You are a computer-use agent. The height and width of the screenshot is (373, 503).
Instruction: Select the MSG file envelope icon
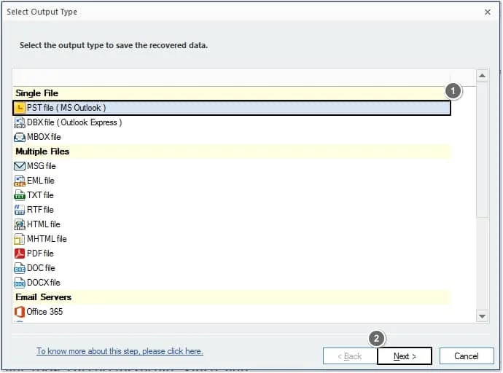click(20, 166)
